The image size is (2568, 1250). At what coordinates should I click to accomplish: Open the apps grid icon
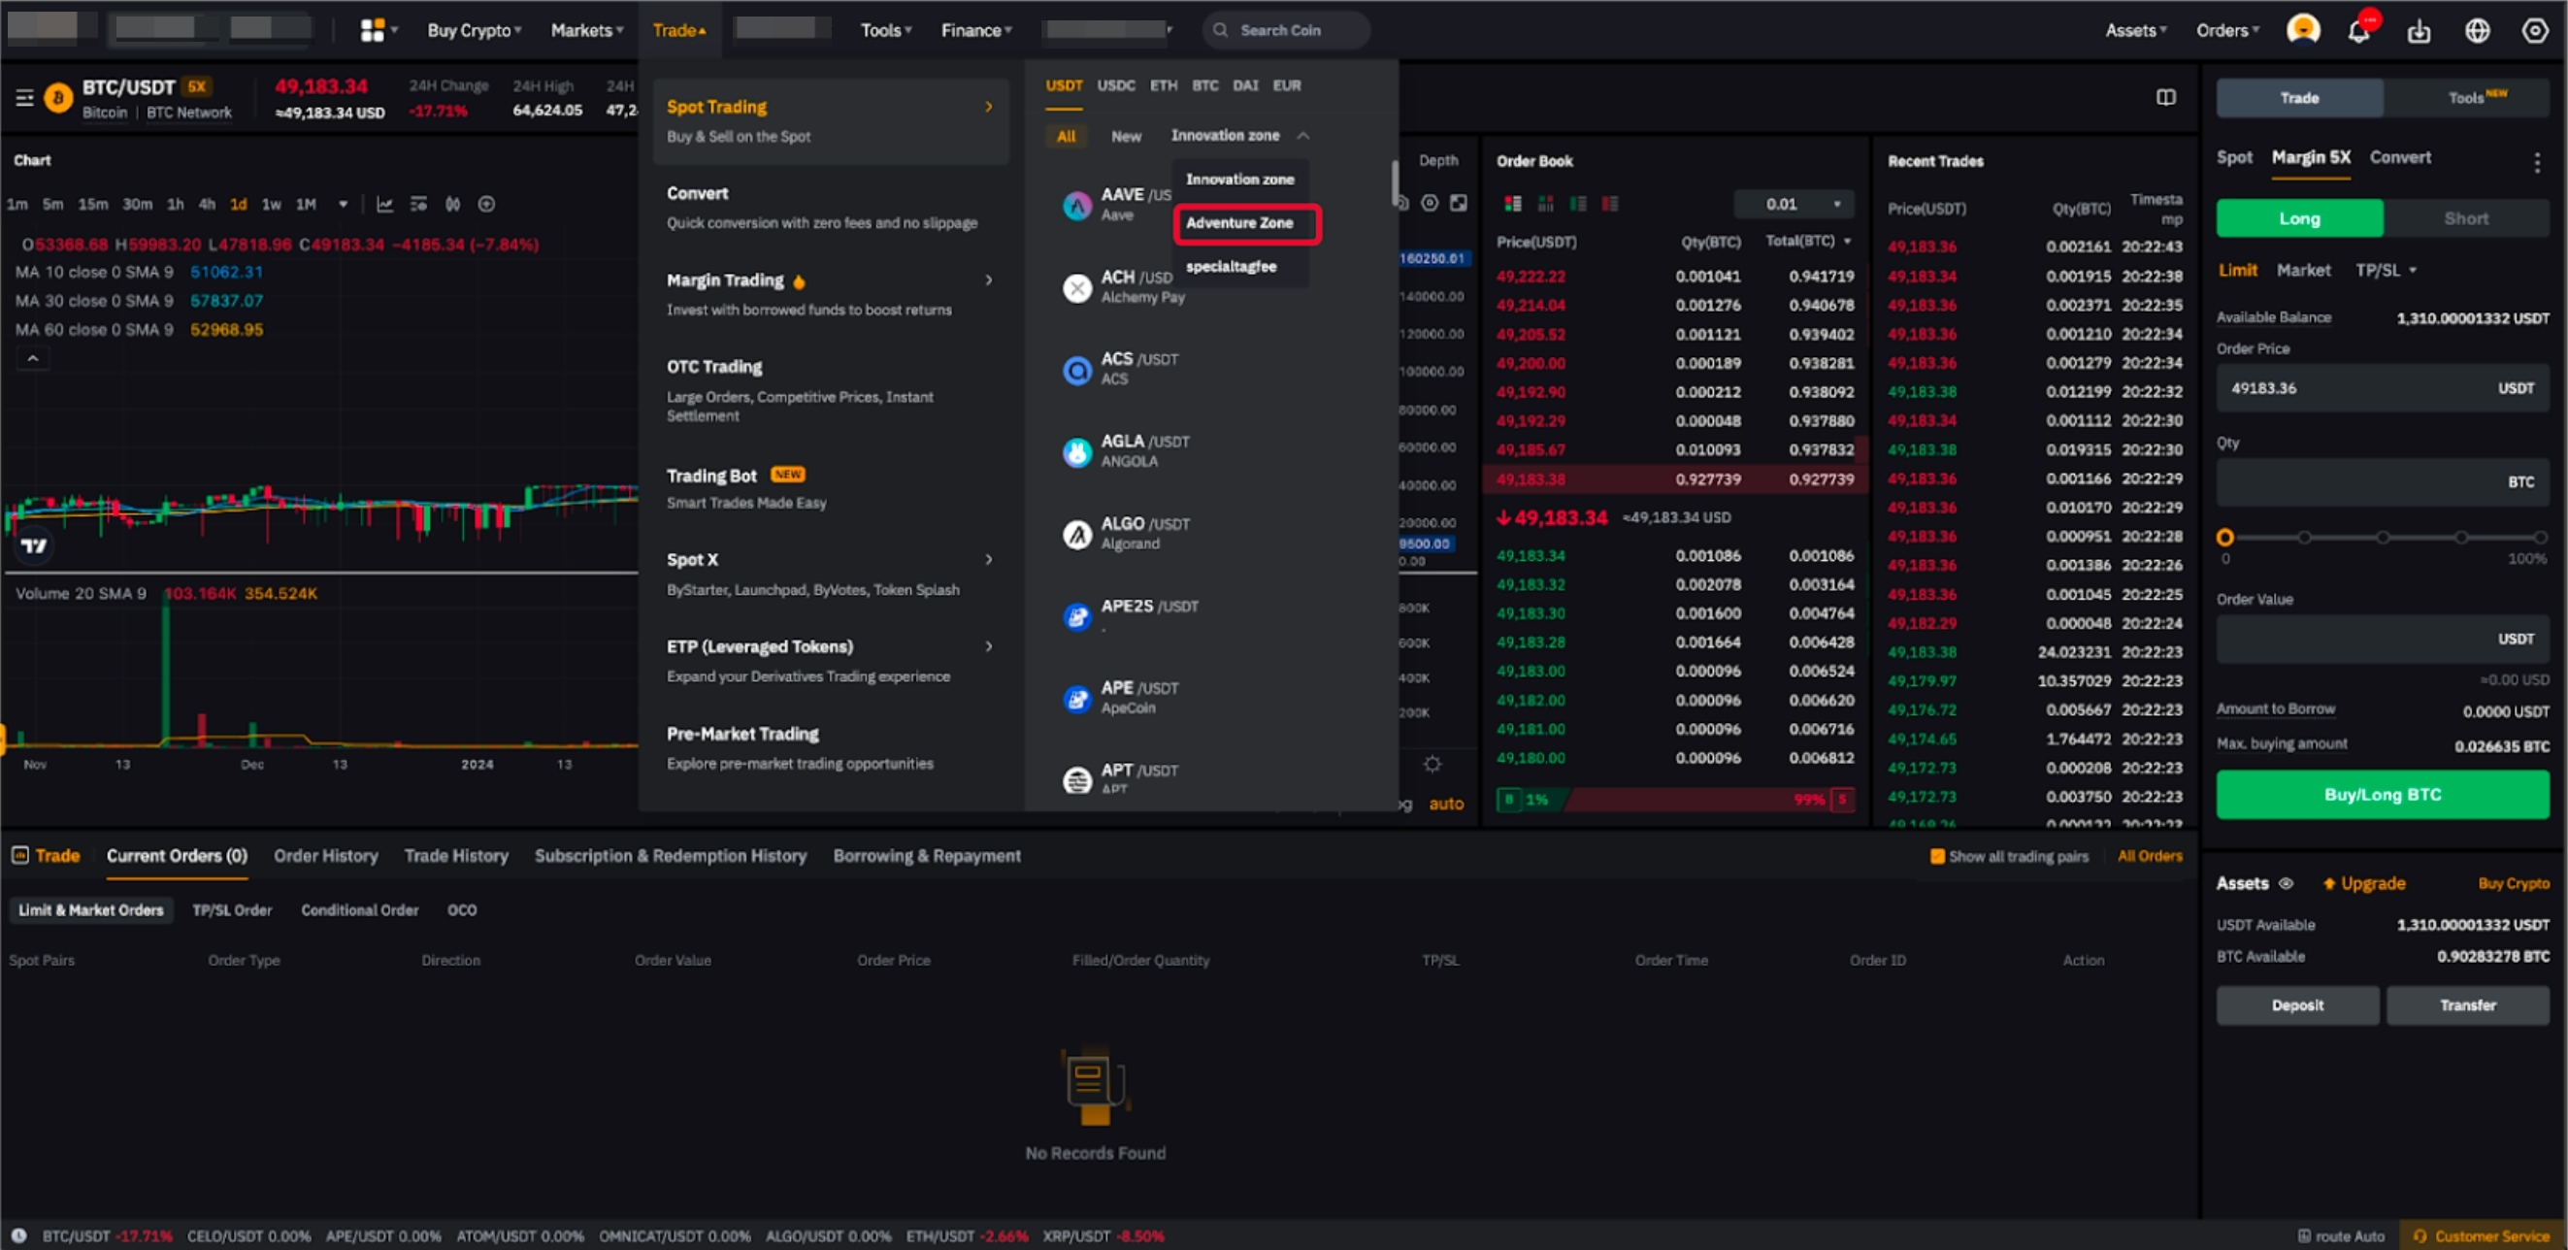pos(372,31)
